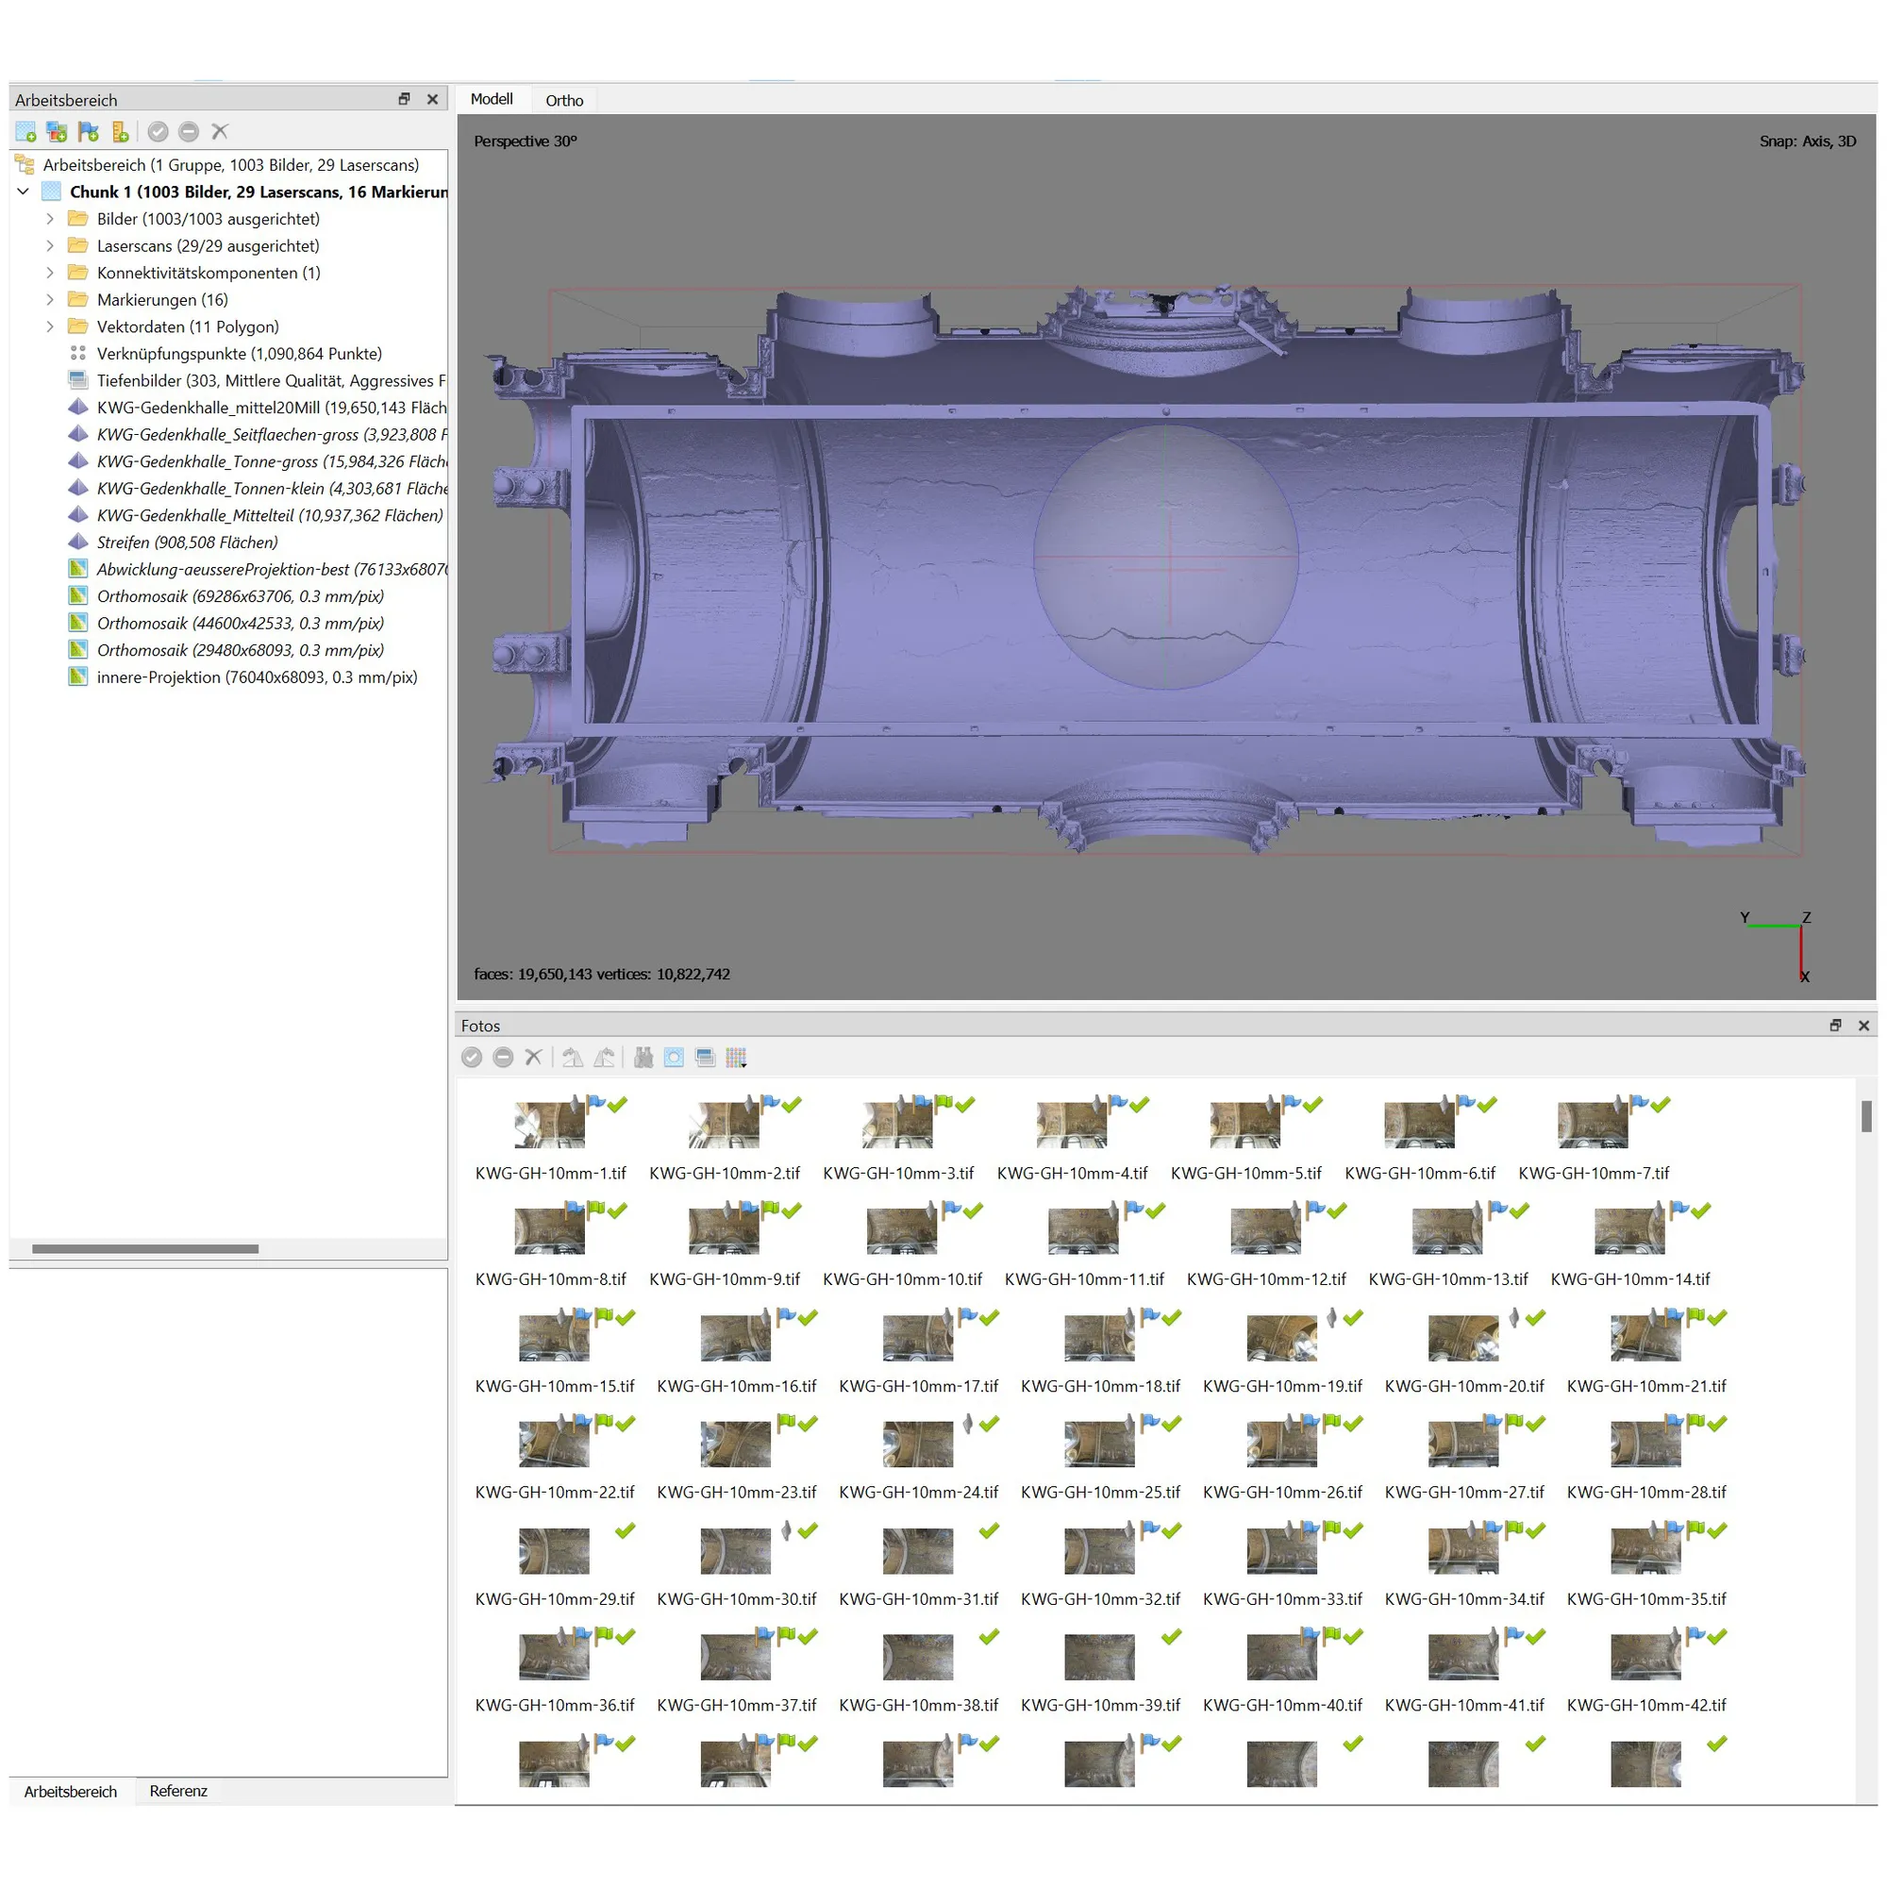Click the file name KWG-GH-10mm-26.tif
The image size is (1887, 1887).
click(x=1282, y=1492)
